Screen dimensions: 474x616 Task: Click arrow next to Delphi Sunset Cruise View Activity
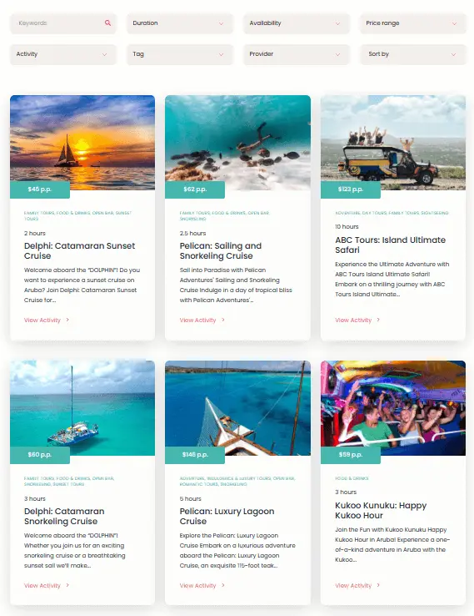pyautogui.click(x=67, y=320)
